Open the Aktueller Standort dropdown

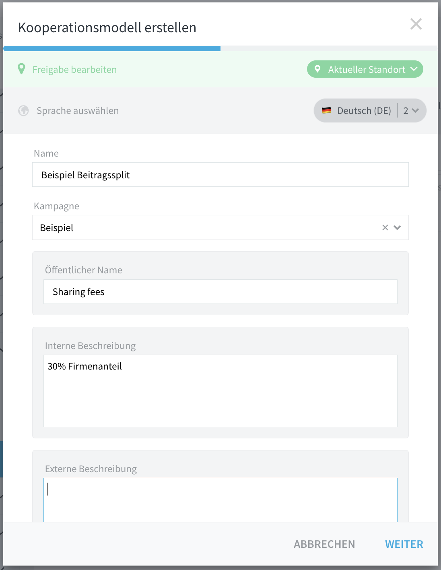point(365,69)
